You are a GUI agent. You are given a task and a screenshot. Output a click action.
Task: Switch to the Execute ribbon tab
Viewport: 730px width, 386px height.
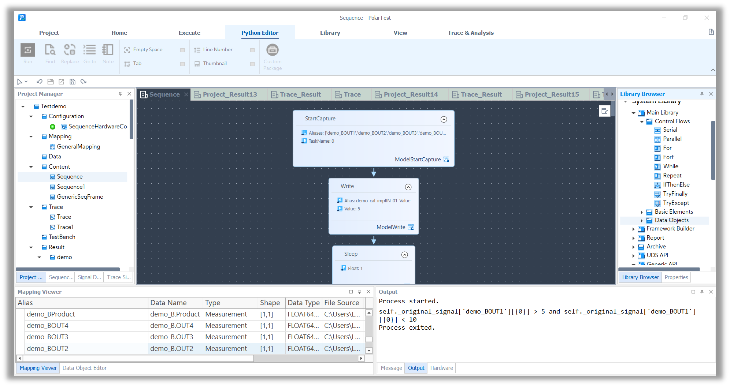189,33
